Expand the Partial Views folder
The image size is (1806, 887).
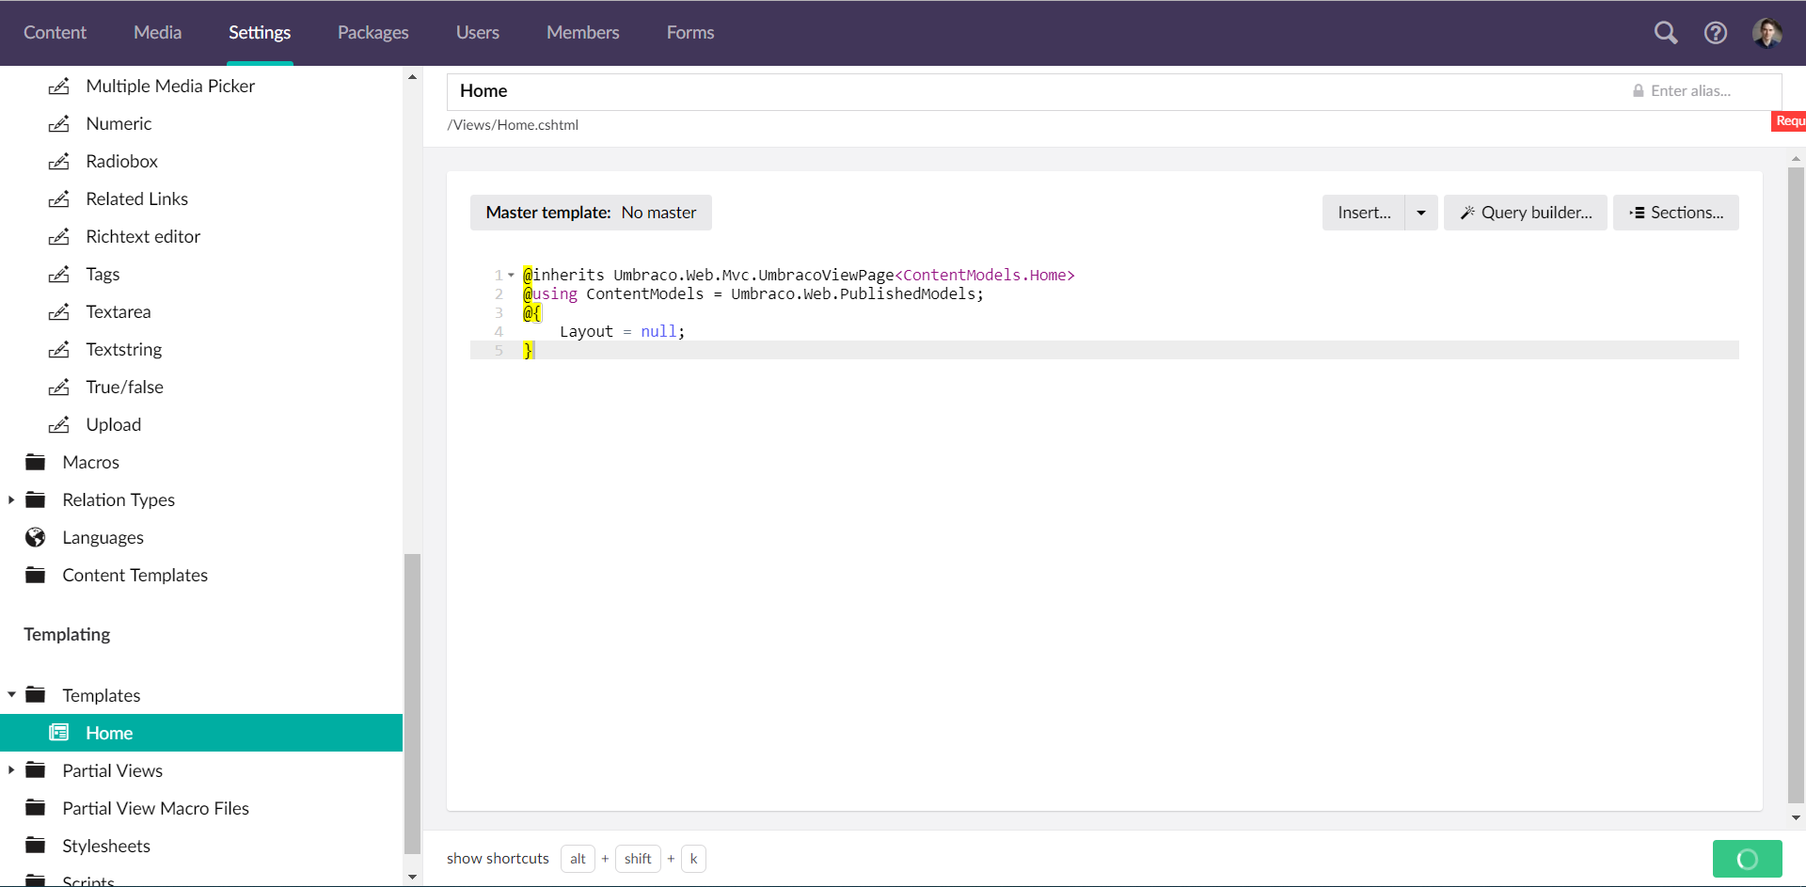(10, 769)
